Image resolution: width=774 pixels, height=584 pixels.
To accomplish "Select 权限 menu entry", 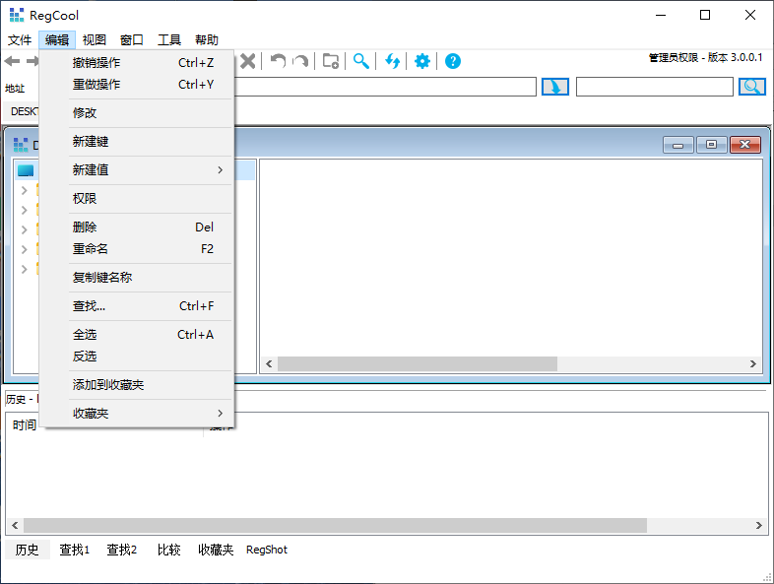I will click(136, 199).
